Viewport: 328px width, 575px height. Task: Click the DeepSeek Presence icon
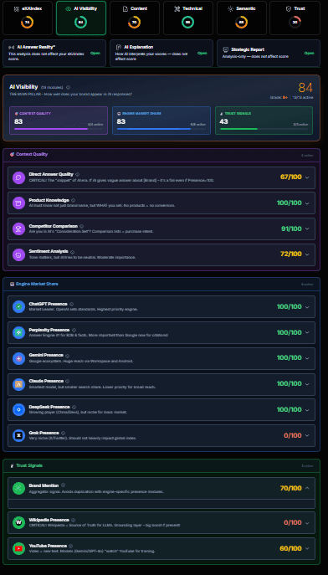18,409
